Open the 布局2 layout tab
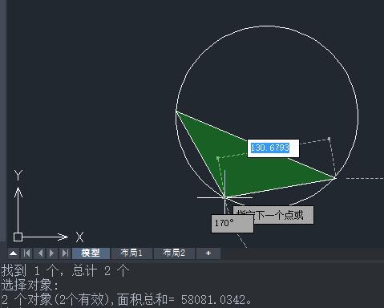 coord(174,253)
